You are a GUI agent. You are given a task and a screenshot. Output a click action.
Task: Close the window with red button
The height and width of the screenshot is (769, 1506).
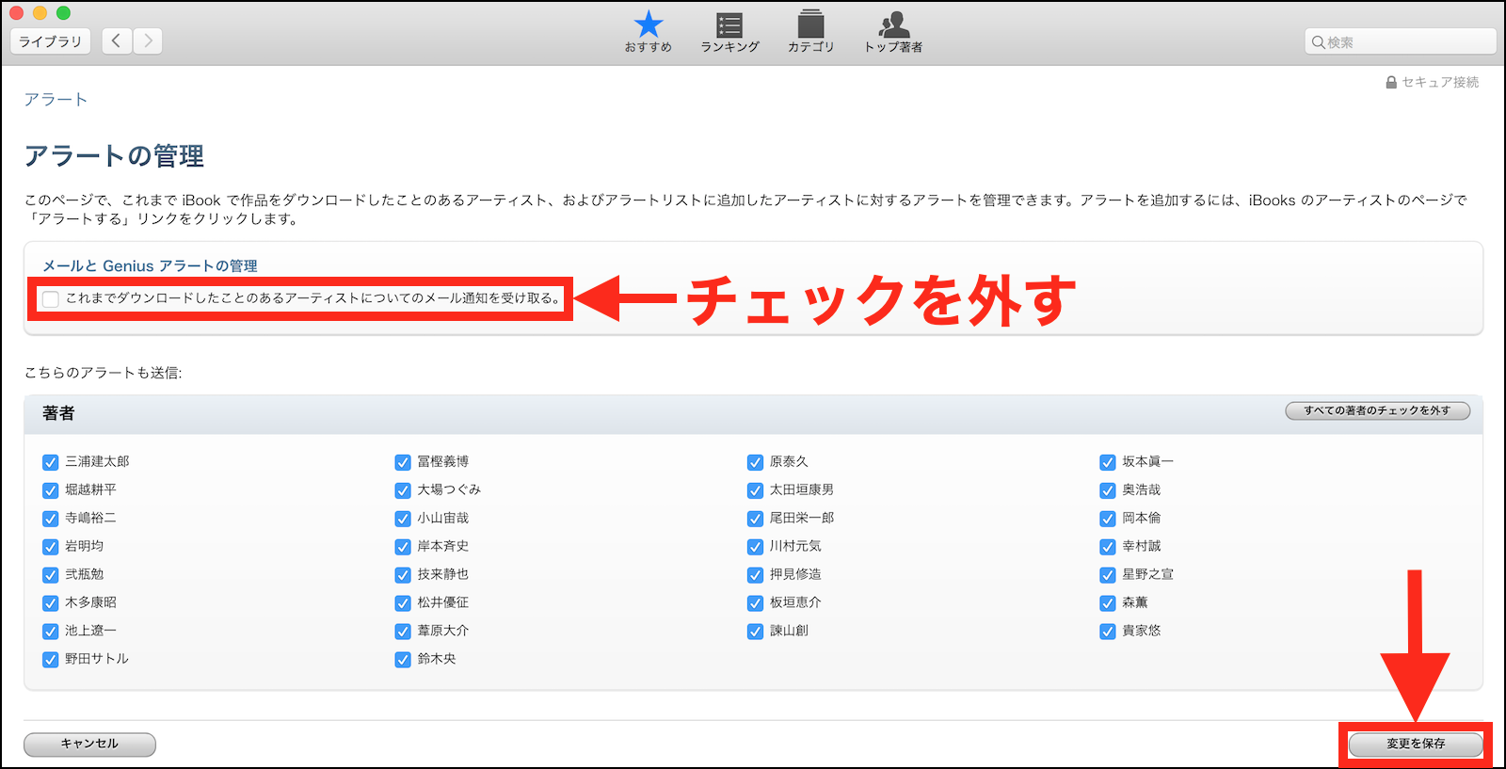point(16,13)
